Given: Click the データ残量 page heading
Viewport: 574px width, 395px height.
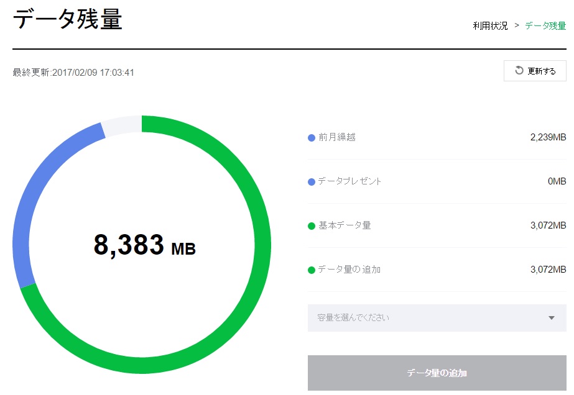Looking at the screenshot, I should [67, 19].
